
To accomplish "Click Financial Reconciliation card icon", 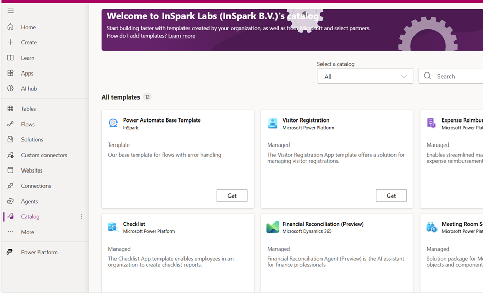I will click(x=272, y=227).
